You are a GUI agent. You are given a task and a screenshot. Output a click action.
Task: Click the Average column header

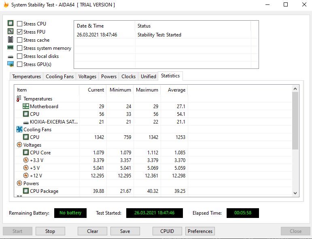[x=174, y=90]
